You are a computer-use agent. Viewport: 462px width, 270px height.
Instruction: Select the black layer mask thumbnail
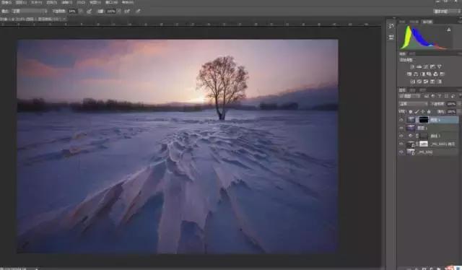424,120
